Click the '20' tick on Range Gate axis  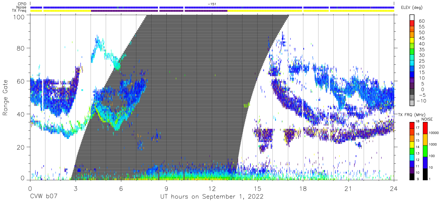coord(21,147)
